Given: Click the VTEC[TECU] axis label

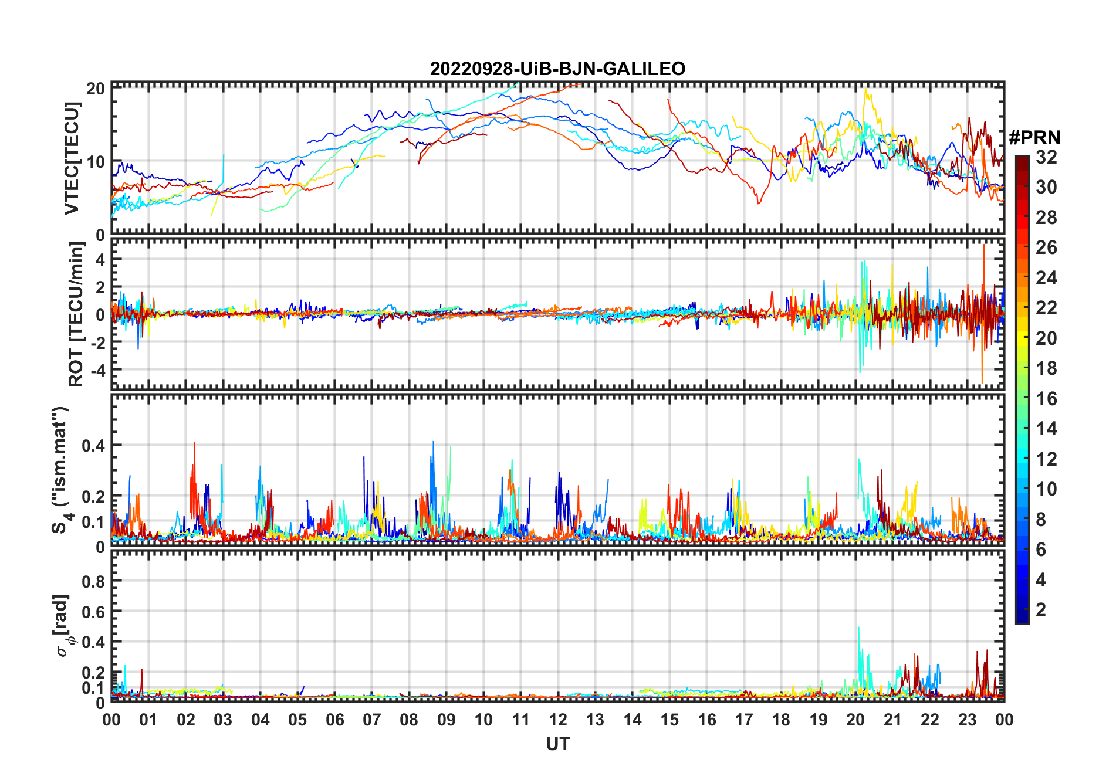Looking at the screenshot, I should pos(72,158).
